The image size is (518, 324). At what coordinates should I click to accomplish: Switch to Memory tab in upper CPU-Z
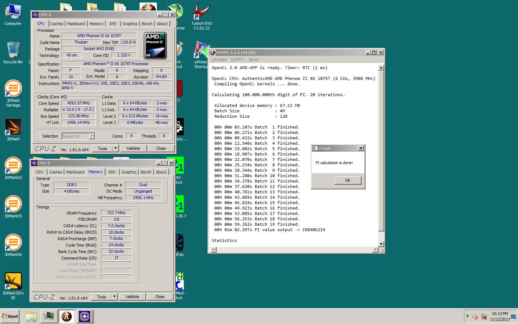(96, 24)
